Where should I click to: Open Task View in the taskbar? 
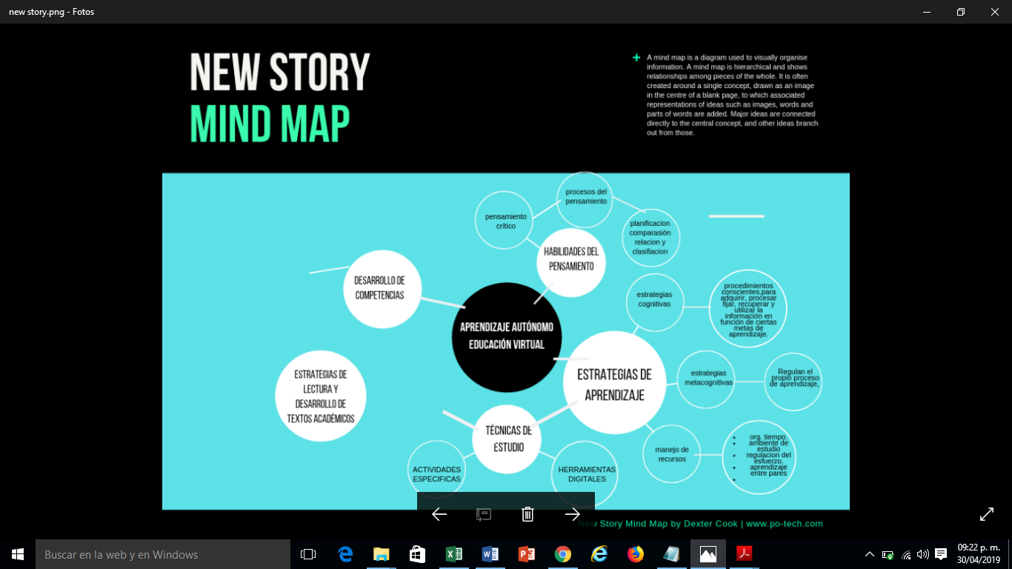pyautogui.click(x=308, y=554)
